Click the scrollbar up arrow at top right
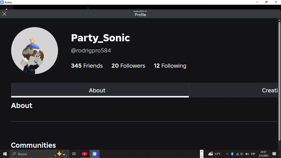Screen dimensions: 281x158 coord(279,20)
